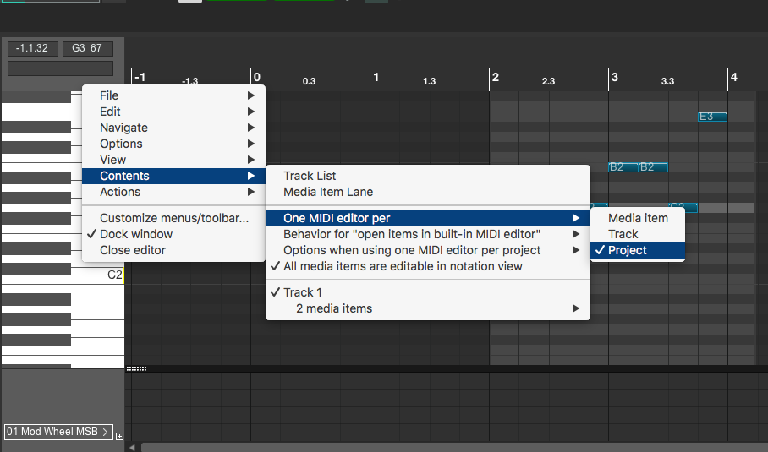
Task: Click Close editor in the menu
Action: click(133, 250)
